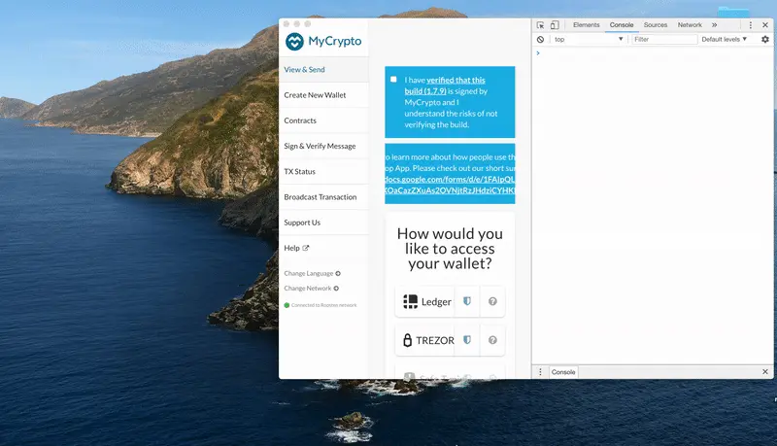The image size is (777, 446).
Task: Switch to the Network tab
Action: point(690,25)
